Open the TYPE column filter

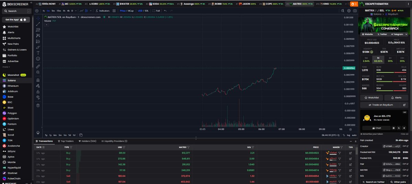(71, 147)
